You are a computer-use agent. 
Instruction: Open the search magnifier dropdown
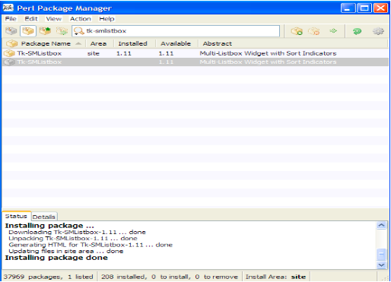pos(78,31)
